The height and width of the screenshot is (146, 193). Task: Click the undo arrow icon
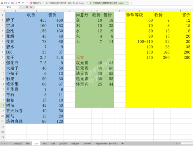click(x=19, y=3)
